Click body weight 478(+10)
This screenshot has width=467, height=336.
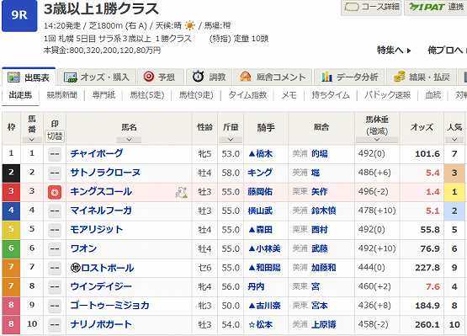coord(377,211)
